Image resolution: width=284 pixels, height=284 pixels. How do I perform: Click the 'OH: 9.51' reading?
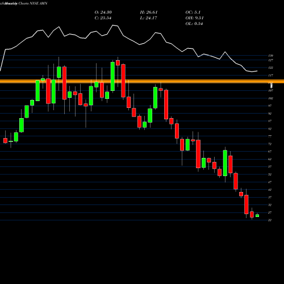click(194, 18)
